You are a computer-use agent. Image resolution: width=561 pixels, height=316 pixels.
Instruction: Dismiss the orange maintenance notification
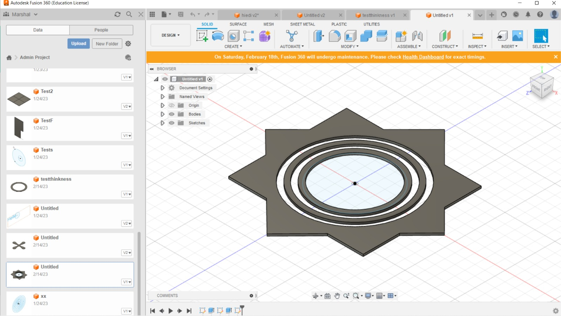pos(556,57)
